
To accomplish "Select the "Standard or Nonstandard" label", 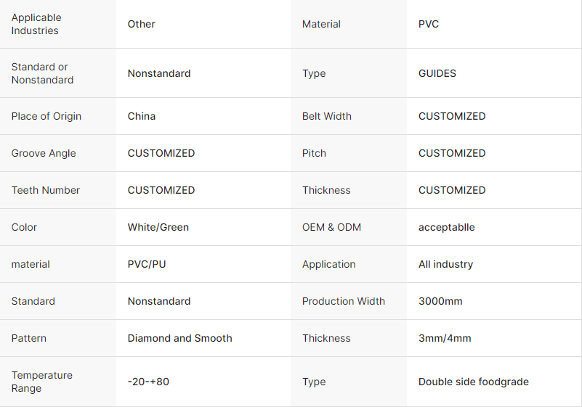I will click(42, 73).
